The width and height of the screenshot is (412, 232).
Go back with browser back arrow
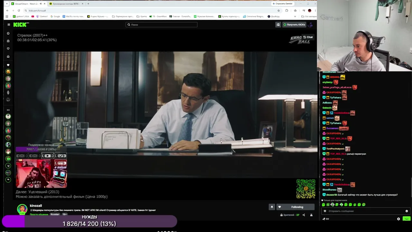tap(7, 11)
